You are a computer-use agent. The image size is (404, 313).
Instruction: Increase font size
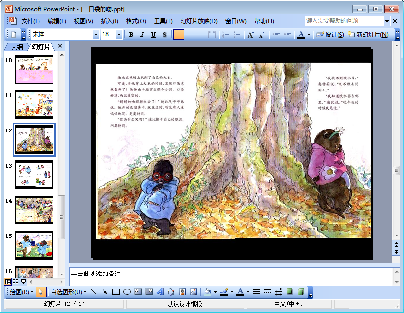pos(250,35)
